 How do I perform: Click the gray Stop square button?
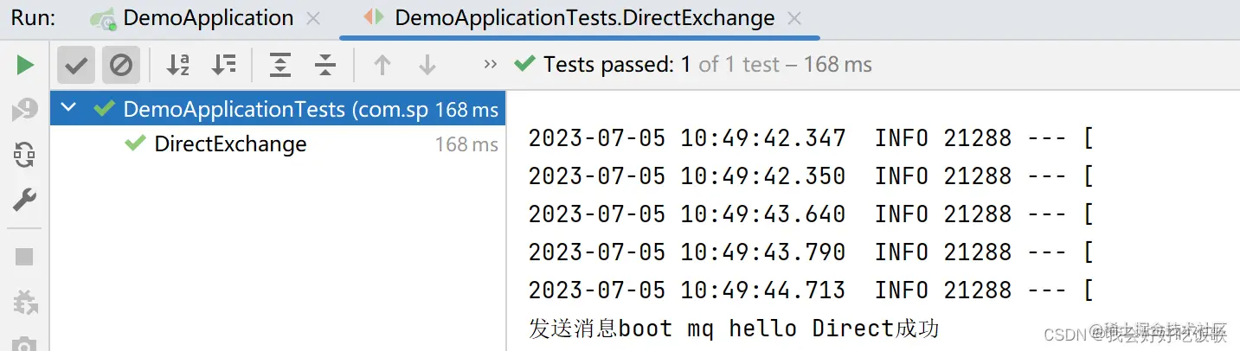(25, 257)
